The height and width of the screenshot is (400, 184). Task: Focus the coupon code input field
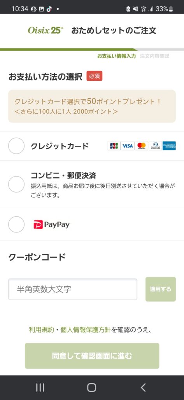[x=73, y=289]
